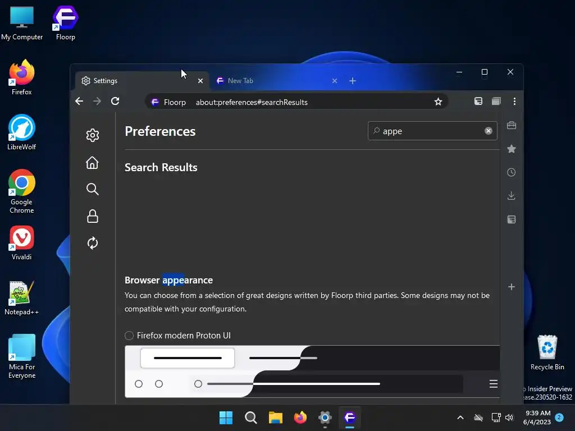Open a new browser tab
The image size is (575, 431).
point(353,81)
